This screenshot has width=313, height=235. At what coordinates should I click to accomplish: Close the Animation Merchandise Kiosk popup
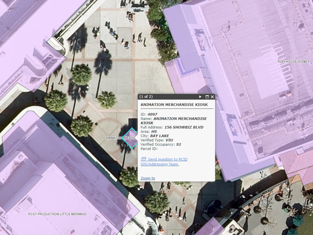pos(212,97)
